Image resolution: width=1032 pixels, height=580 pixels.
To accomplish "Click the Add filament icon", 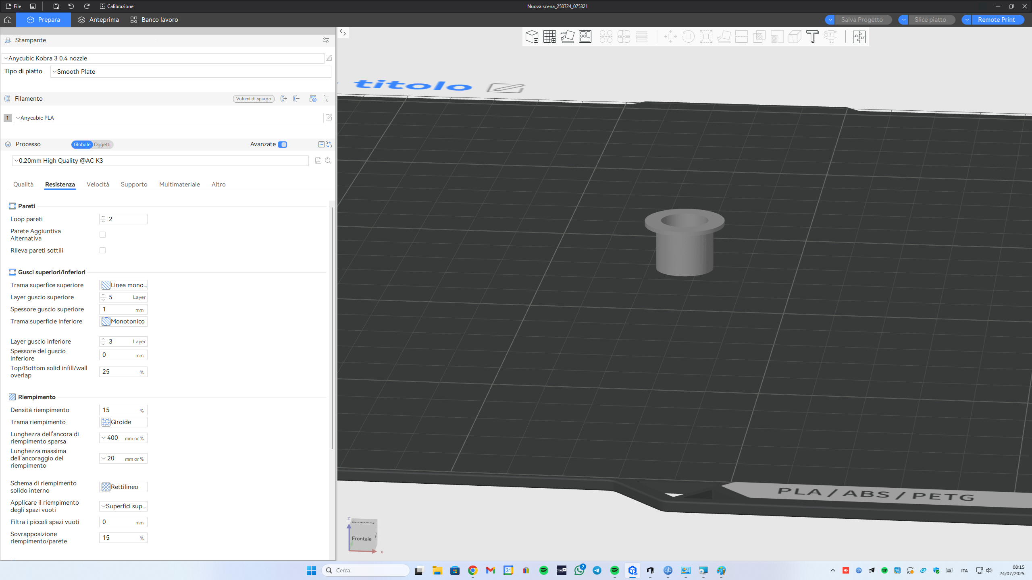I will pyautogui.click(x=284, y=99).
